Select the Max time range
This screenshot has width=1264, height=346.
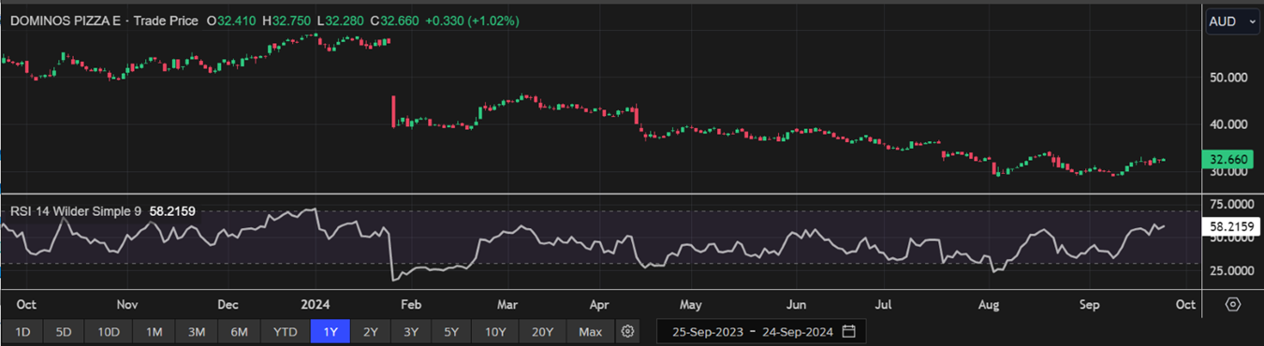[591, 332]
